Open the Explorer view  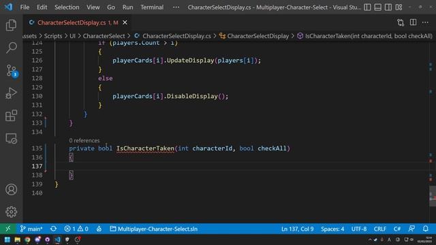click(x=11, y=25)
